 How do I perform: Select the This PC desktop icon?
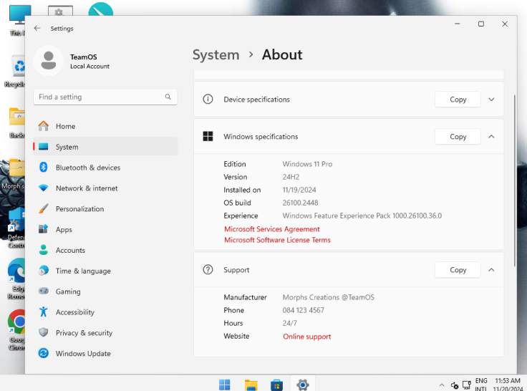coord(17,20)
